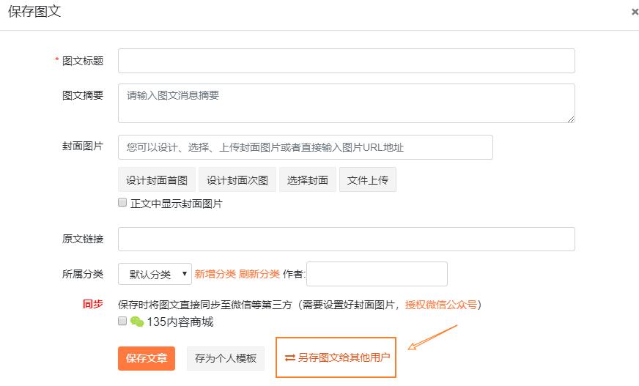Click the 所属分类 label text
Viewport: 639px width, 386px height.
pos(83,274)
